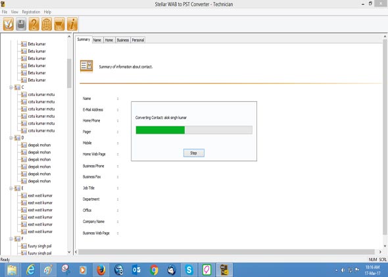Click the globe icon in the toolbar
The image size is (388, 277).
pos(47,24)
